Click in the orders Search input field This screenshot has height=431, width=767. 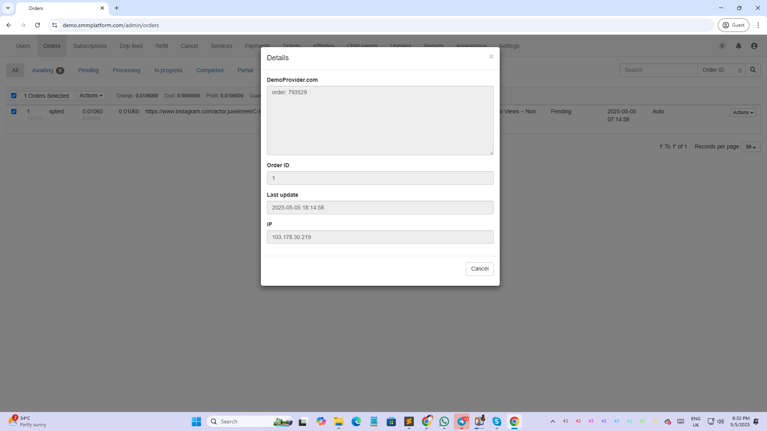[x=658, y=70]
